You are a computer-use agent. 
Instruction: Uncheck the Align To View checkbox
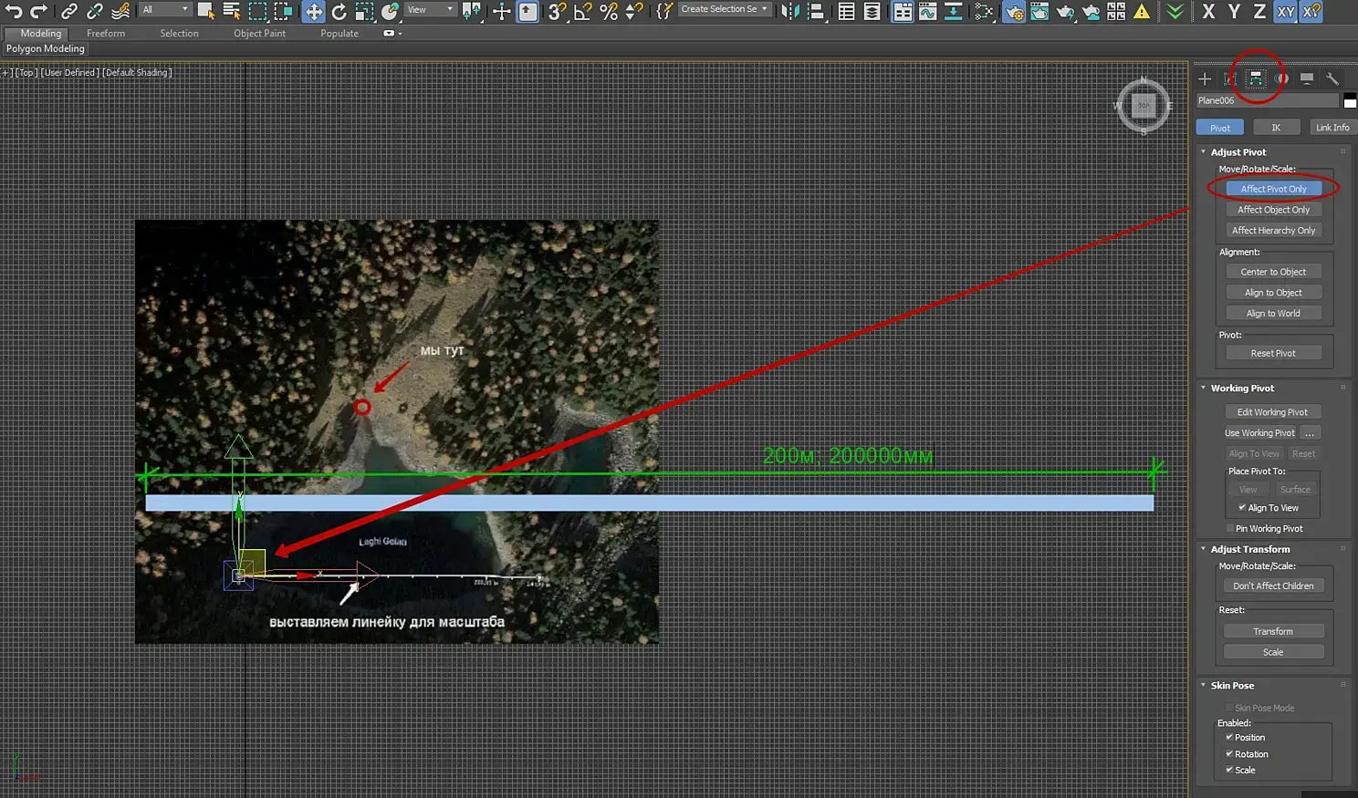1242,508
